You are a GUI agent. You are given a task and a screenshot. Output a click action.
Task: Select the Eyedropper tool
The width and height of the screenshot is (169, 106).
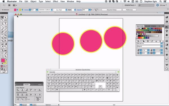tap(2, 47)
